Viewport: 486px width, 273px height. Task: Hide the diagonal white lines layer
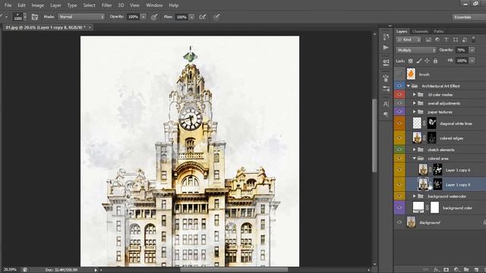coord(399,123)
